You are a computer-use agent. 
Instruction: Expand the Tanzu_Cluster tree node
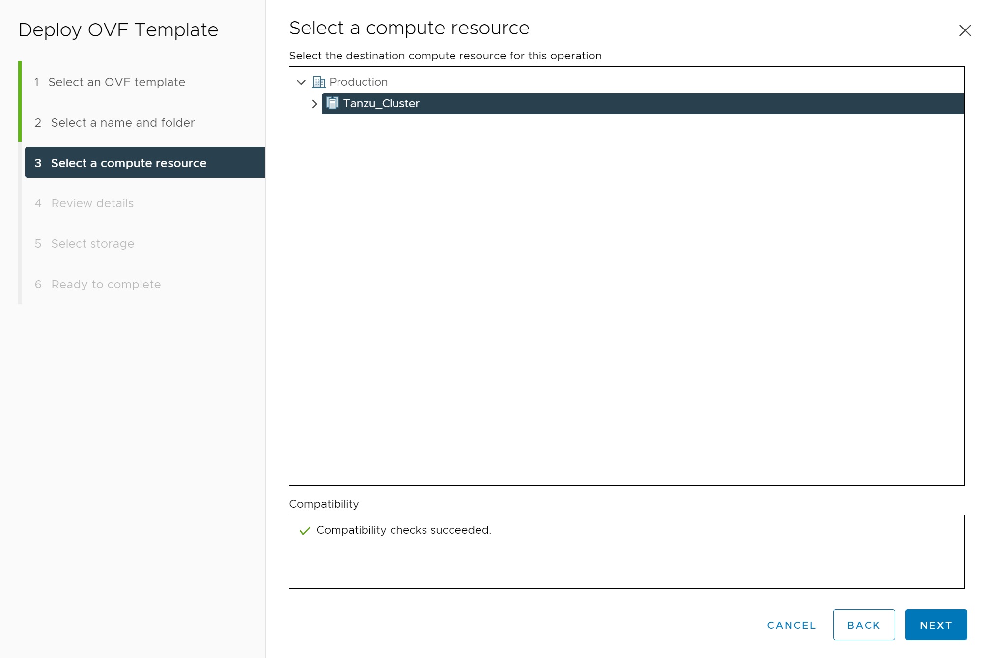[x=314, y=104]
